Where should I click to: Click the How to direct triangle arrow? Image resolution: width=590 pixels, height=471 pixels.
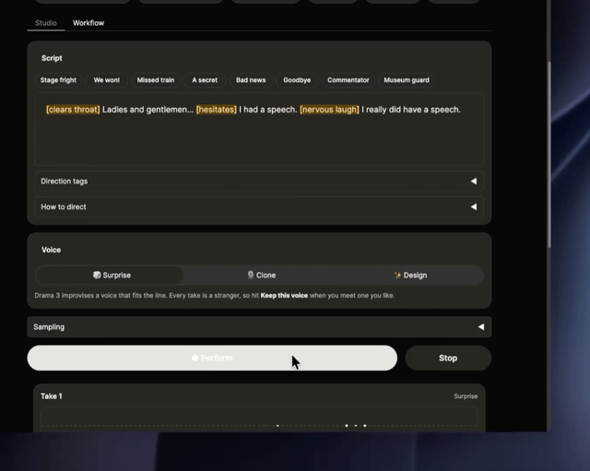tap(474, 206)
